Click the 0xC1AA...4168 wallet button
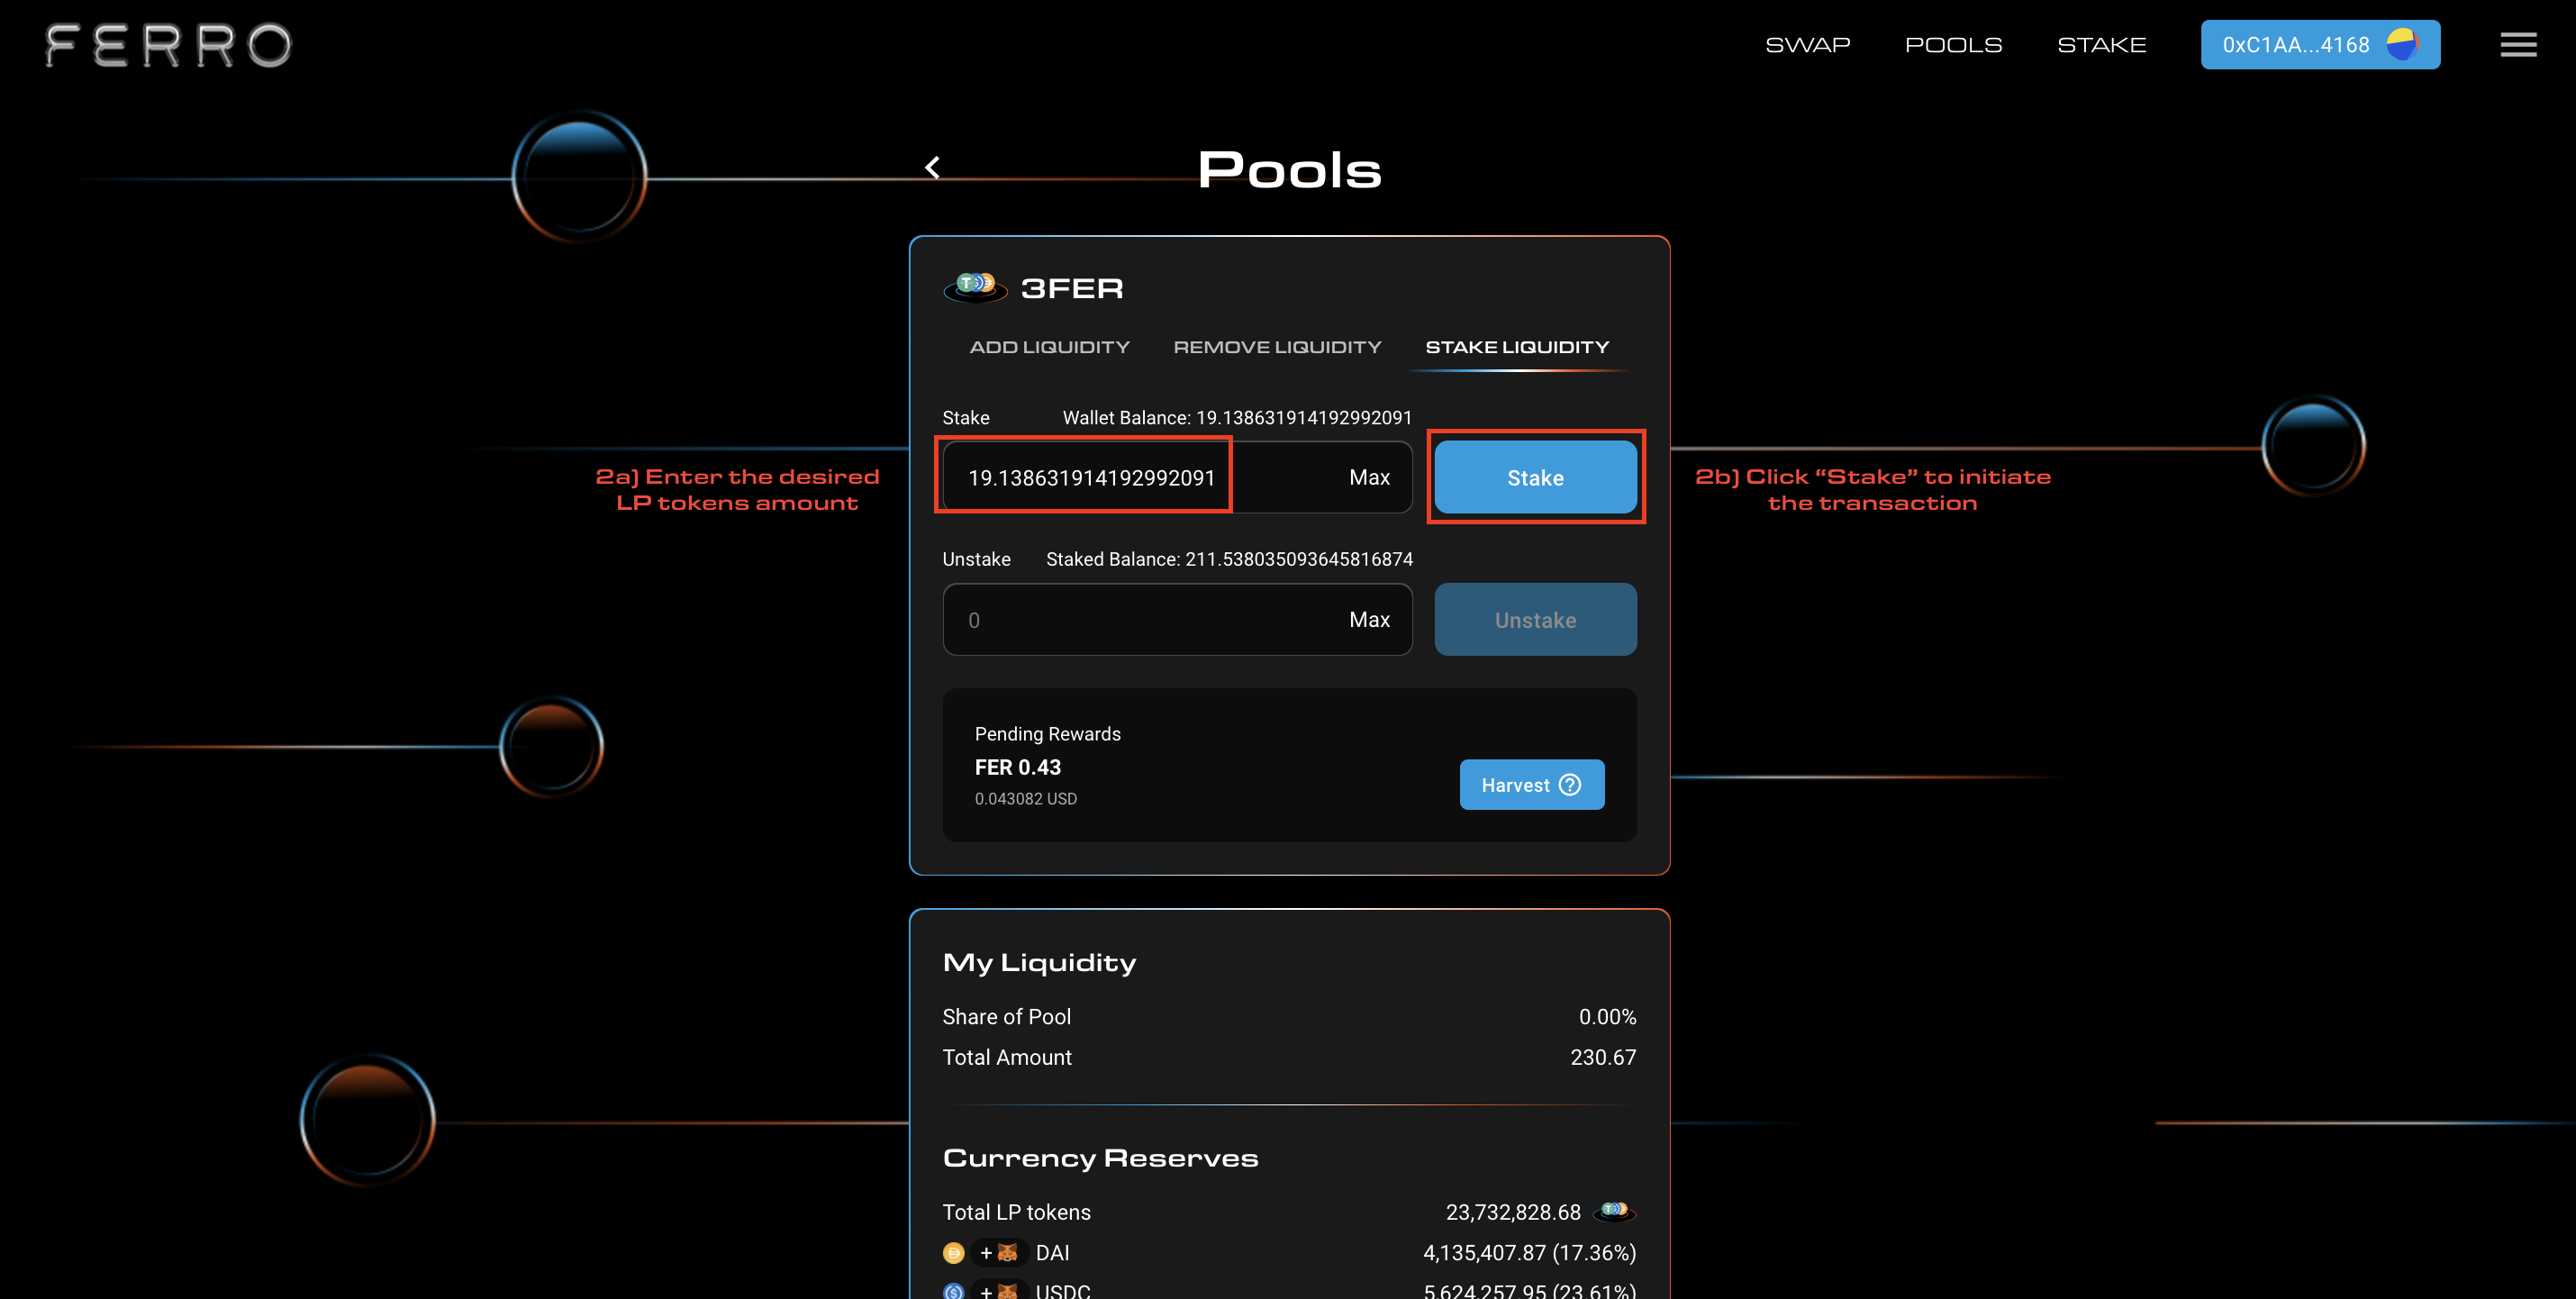The width and height of the screenshot is (2576, 1299). (x=2320, y=45)
